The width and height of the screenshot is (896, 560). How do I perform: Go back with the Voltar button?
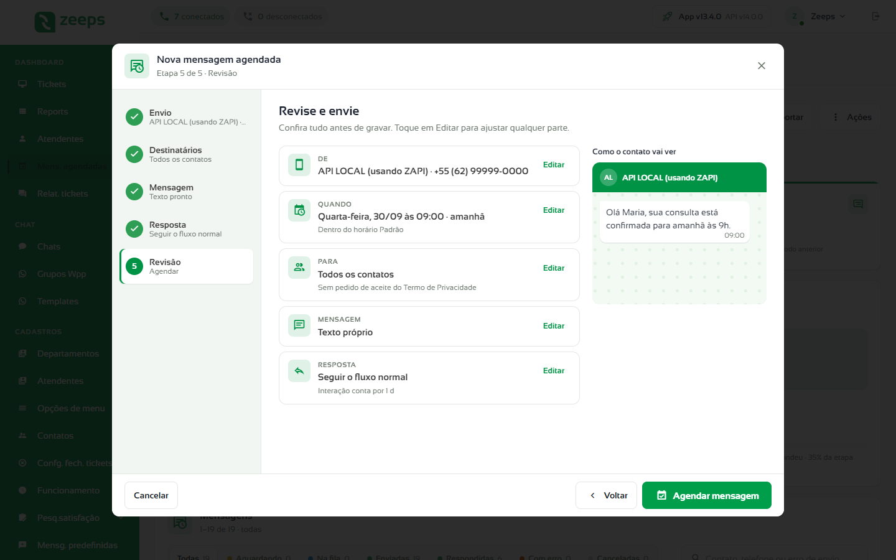coord(606,495)
